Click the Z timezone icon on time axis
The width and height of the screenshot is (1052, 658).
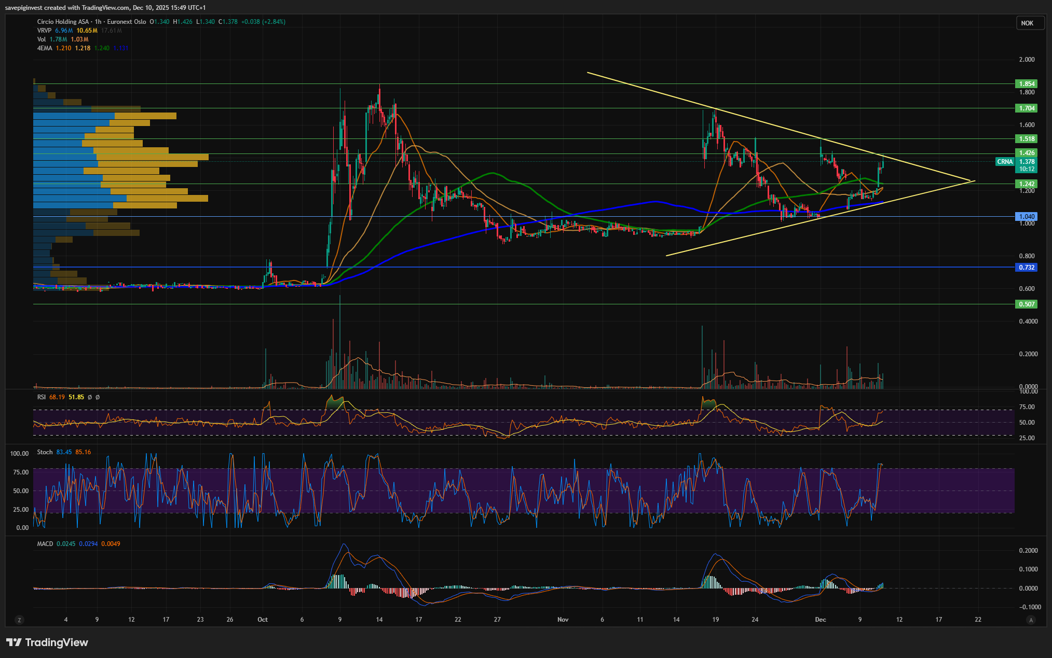(19, 620)
